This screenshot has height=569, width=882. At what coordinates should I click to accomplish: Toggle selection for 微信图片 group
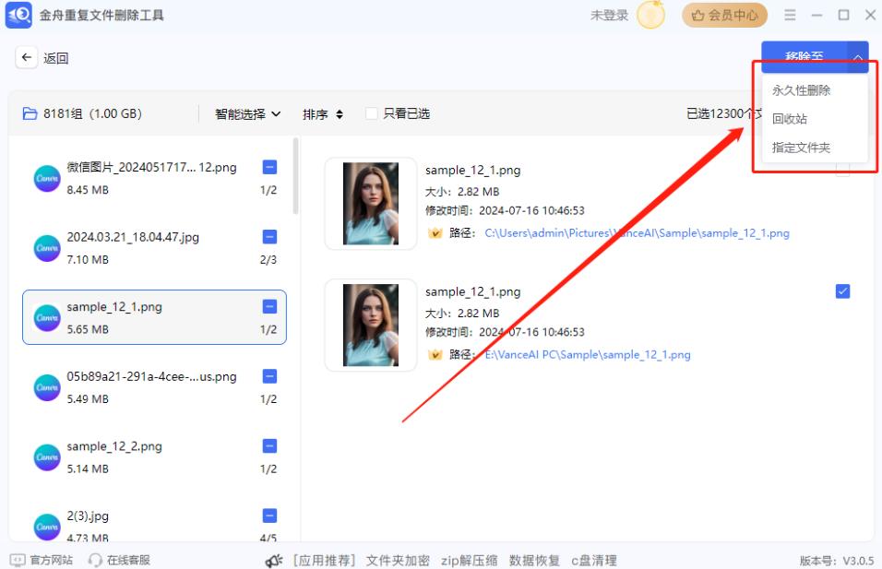pyautogui.click(x=269, y=167)
